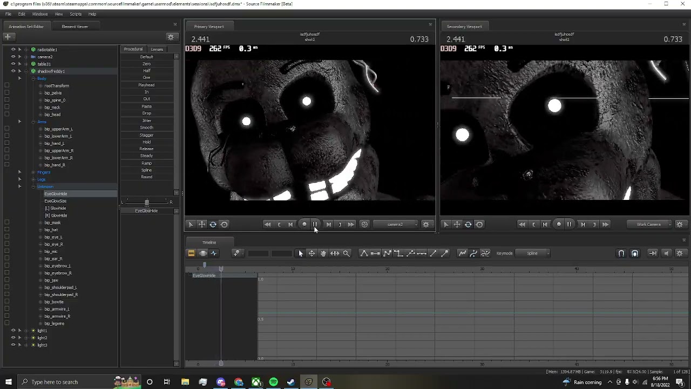
Task: Select move manipulator in Primary Viewport
Action: 201,225
